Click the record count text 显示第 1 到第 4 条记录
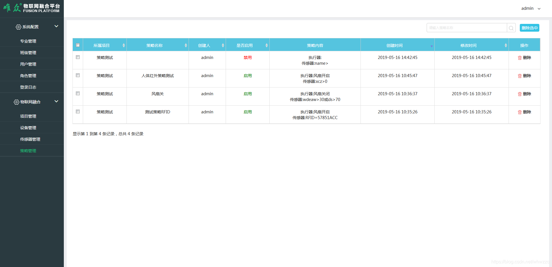Screen dimensions: 552x267 (x=94, y=134)
